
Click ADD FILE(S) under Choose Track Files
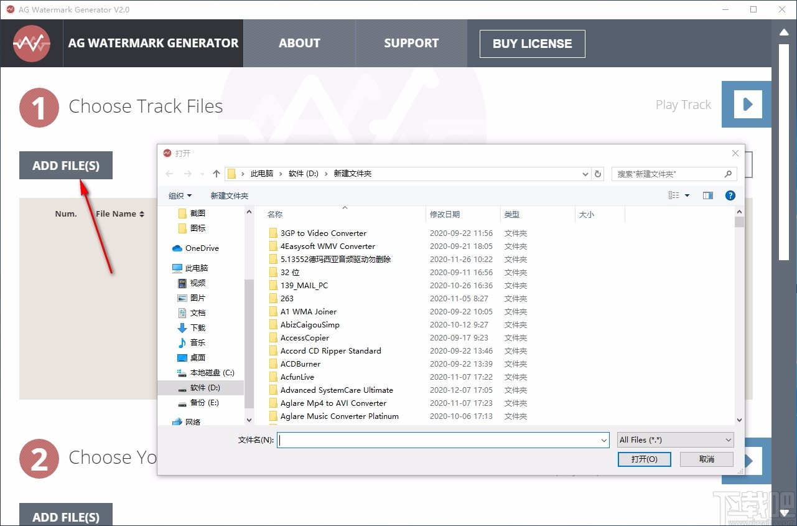click(x=66, y=166)
